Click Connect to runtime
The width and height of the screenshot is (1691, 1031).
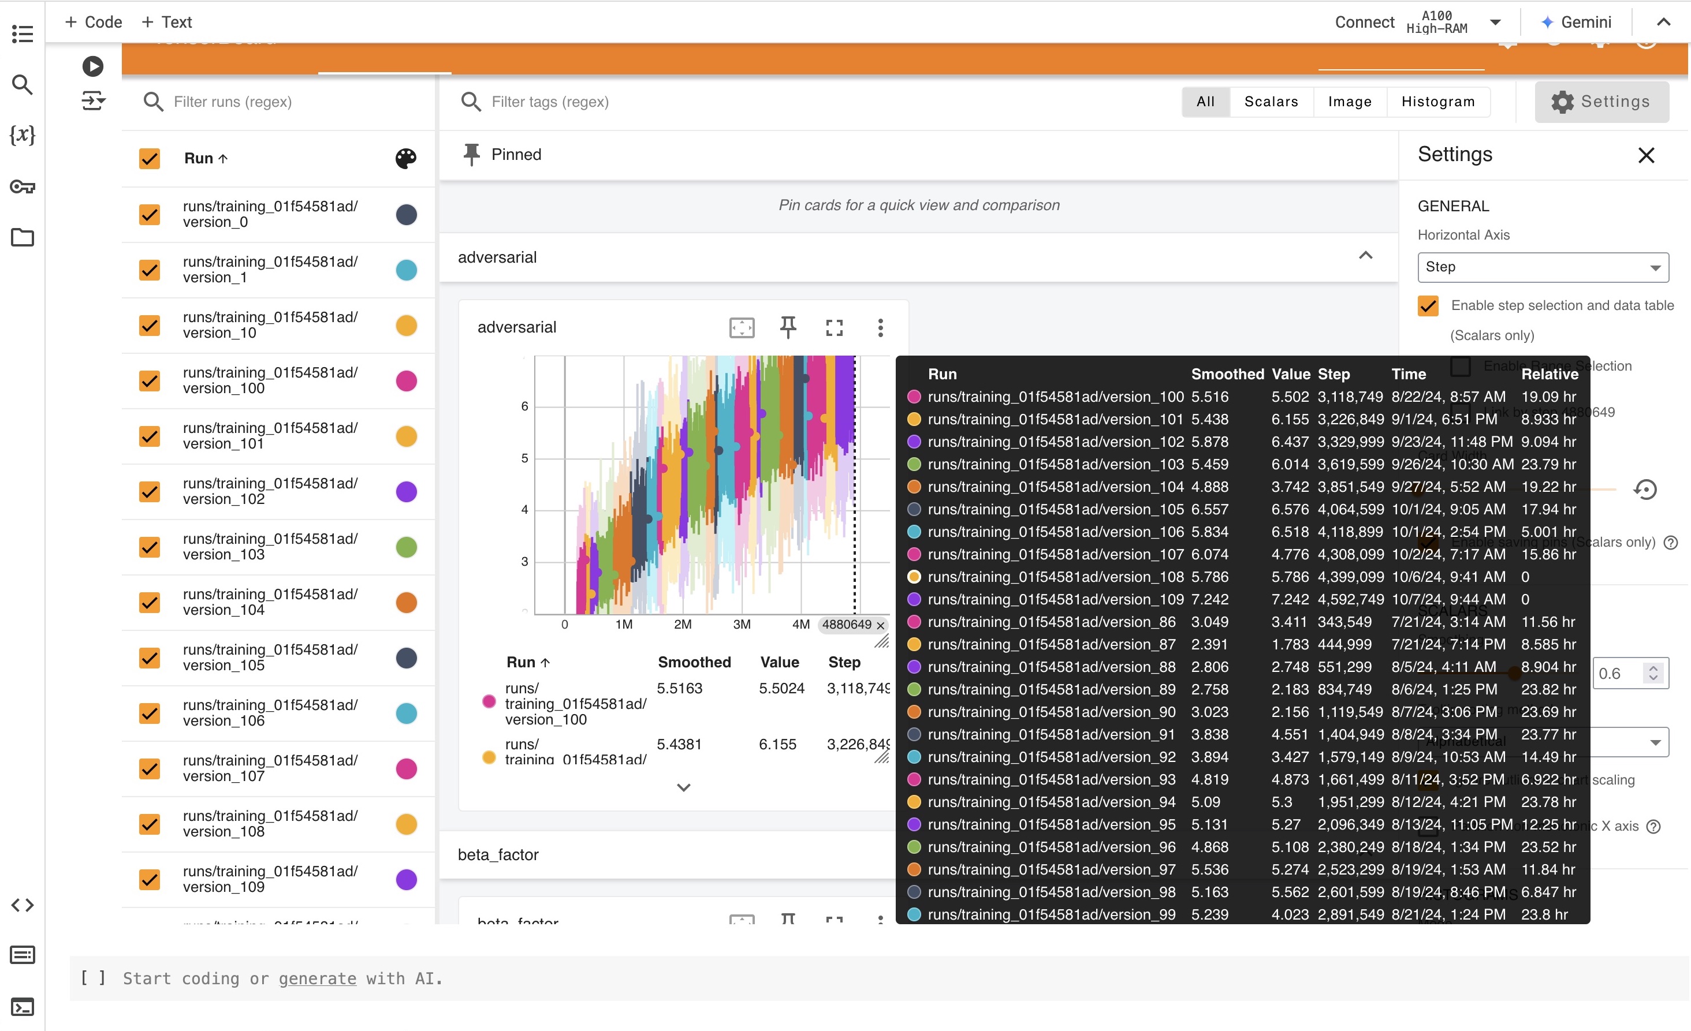[x=1364, y=22]
